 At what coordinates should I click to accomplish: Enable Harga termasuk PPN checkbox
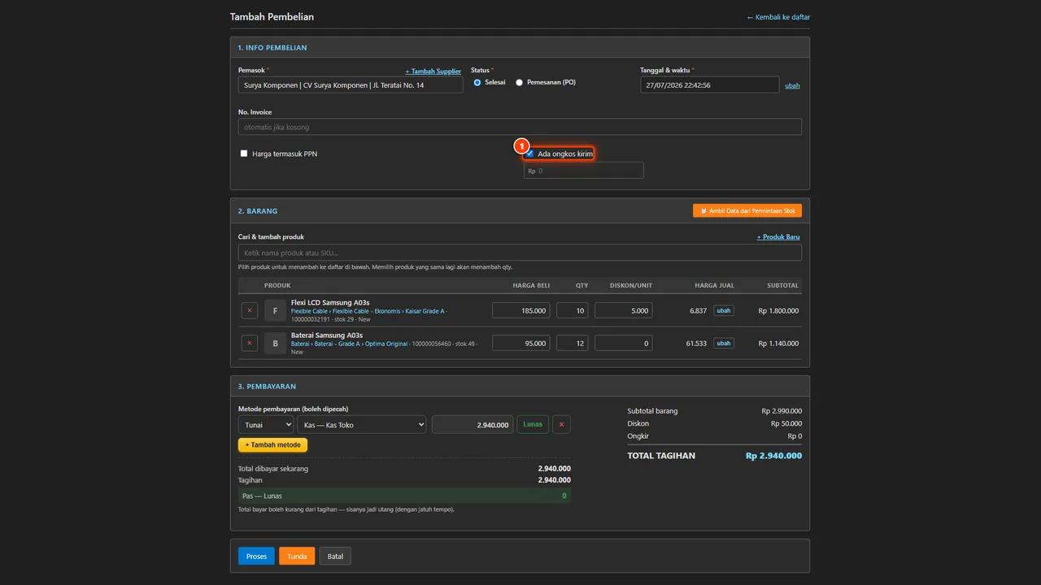tap(244, 154)
